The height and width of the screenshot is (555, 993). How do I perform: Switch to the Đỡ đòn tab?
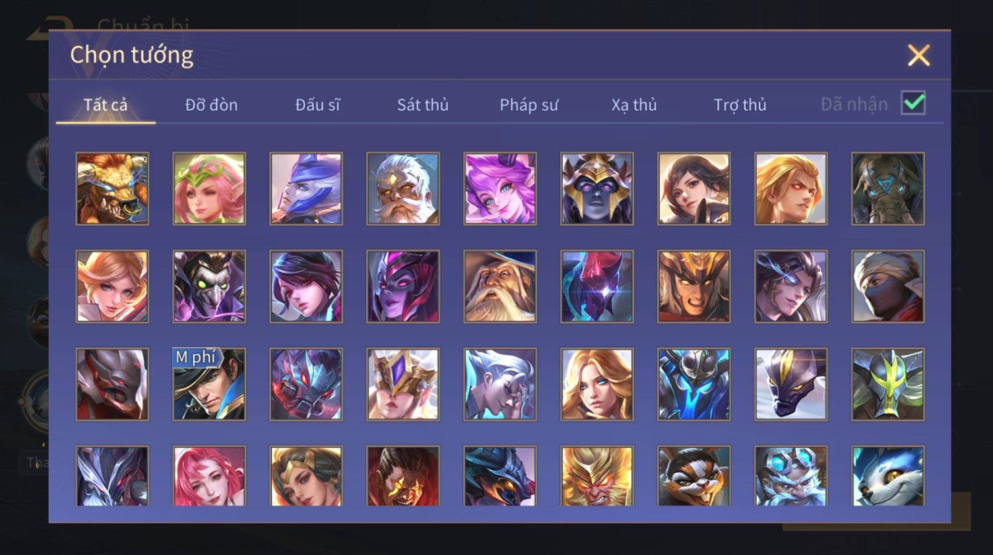[x=211, y=104]
